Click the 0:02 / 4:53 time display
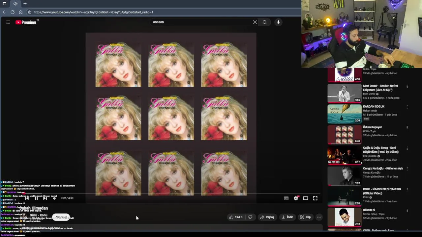 67,198
